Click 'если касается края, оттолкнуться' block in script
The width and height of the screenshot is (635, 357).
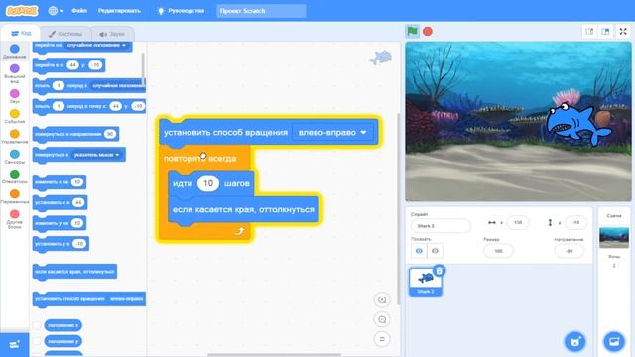(243, 209)
